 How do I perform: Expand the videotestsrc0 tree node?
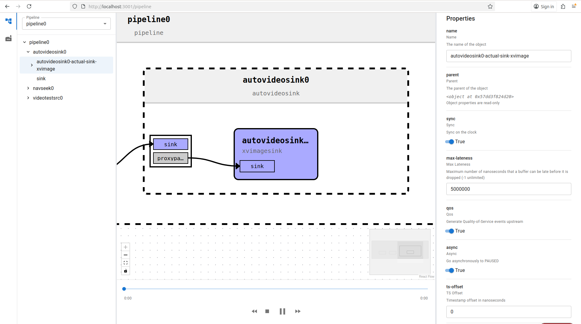coord(28,98)
